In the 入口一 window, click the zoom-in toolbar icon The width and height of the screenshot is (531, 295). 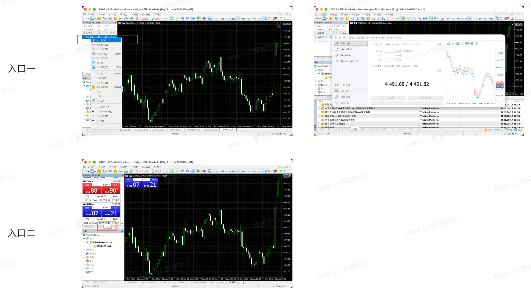coord(183,19)
